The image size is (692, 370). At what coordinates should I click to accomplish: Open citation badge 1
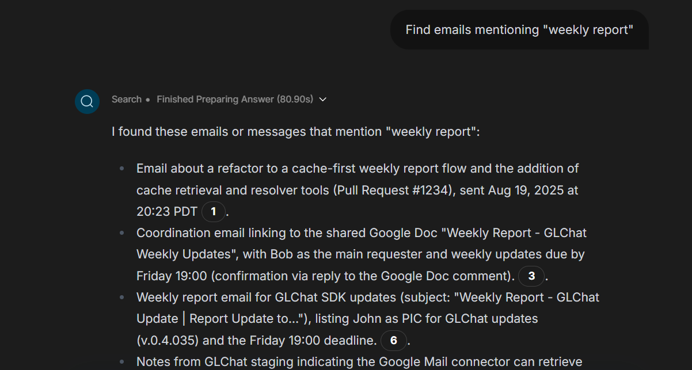point(214,212)
